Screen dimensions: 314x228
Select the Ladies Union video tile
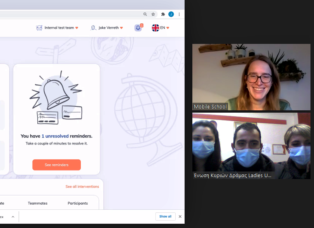(251, 146)
